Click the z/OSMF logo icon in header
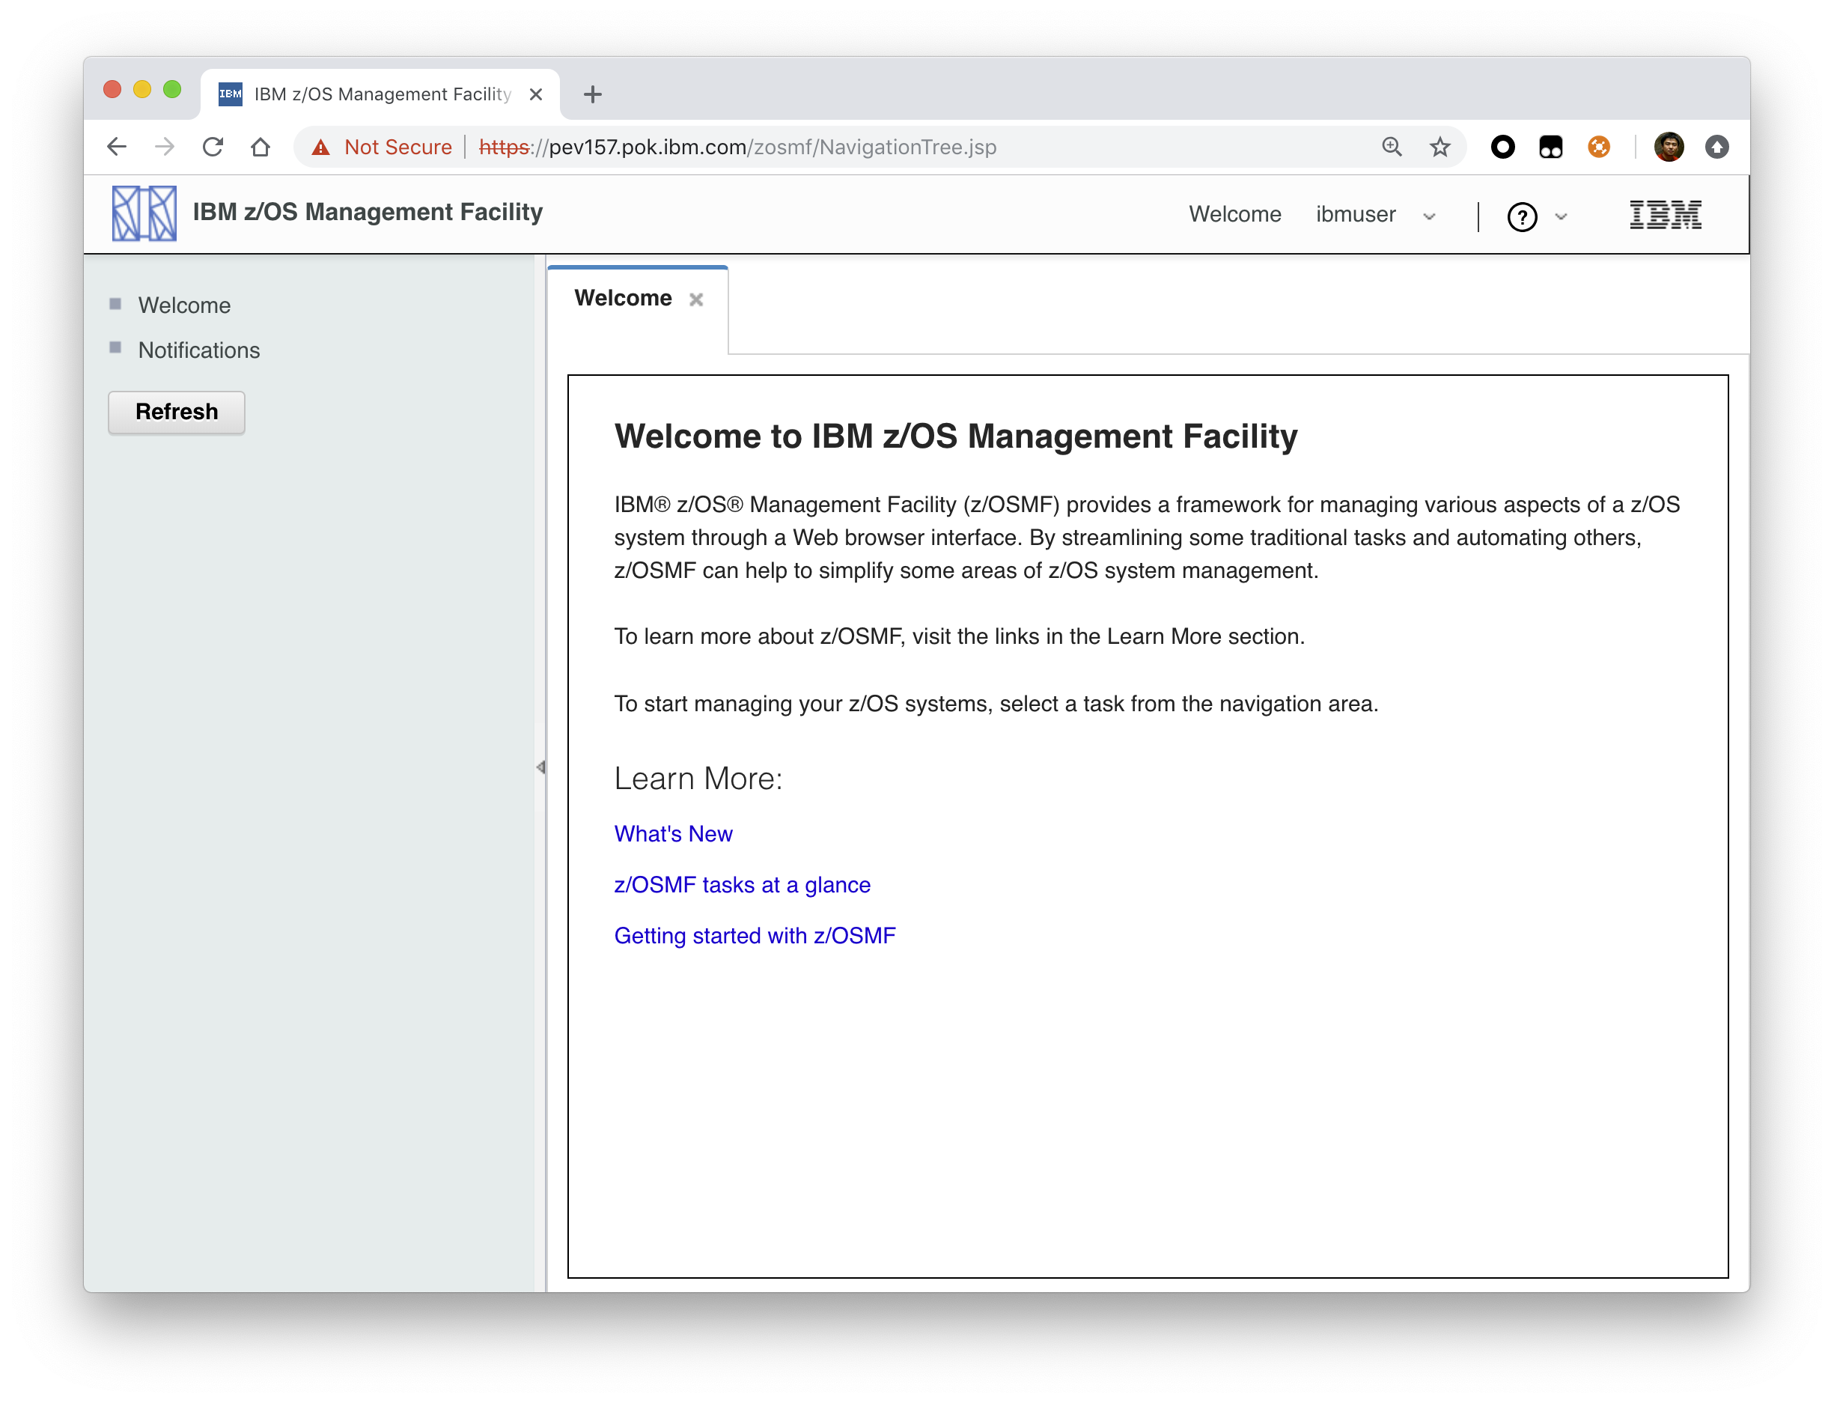Viewport: 1834px width, 1403px height. (x=144, y=214)
